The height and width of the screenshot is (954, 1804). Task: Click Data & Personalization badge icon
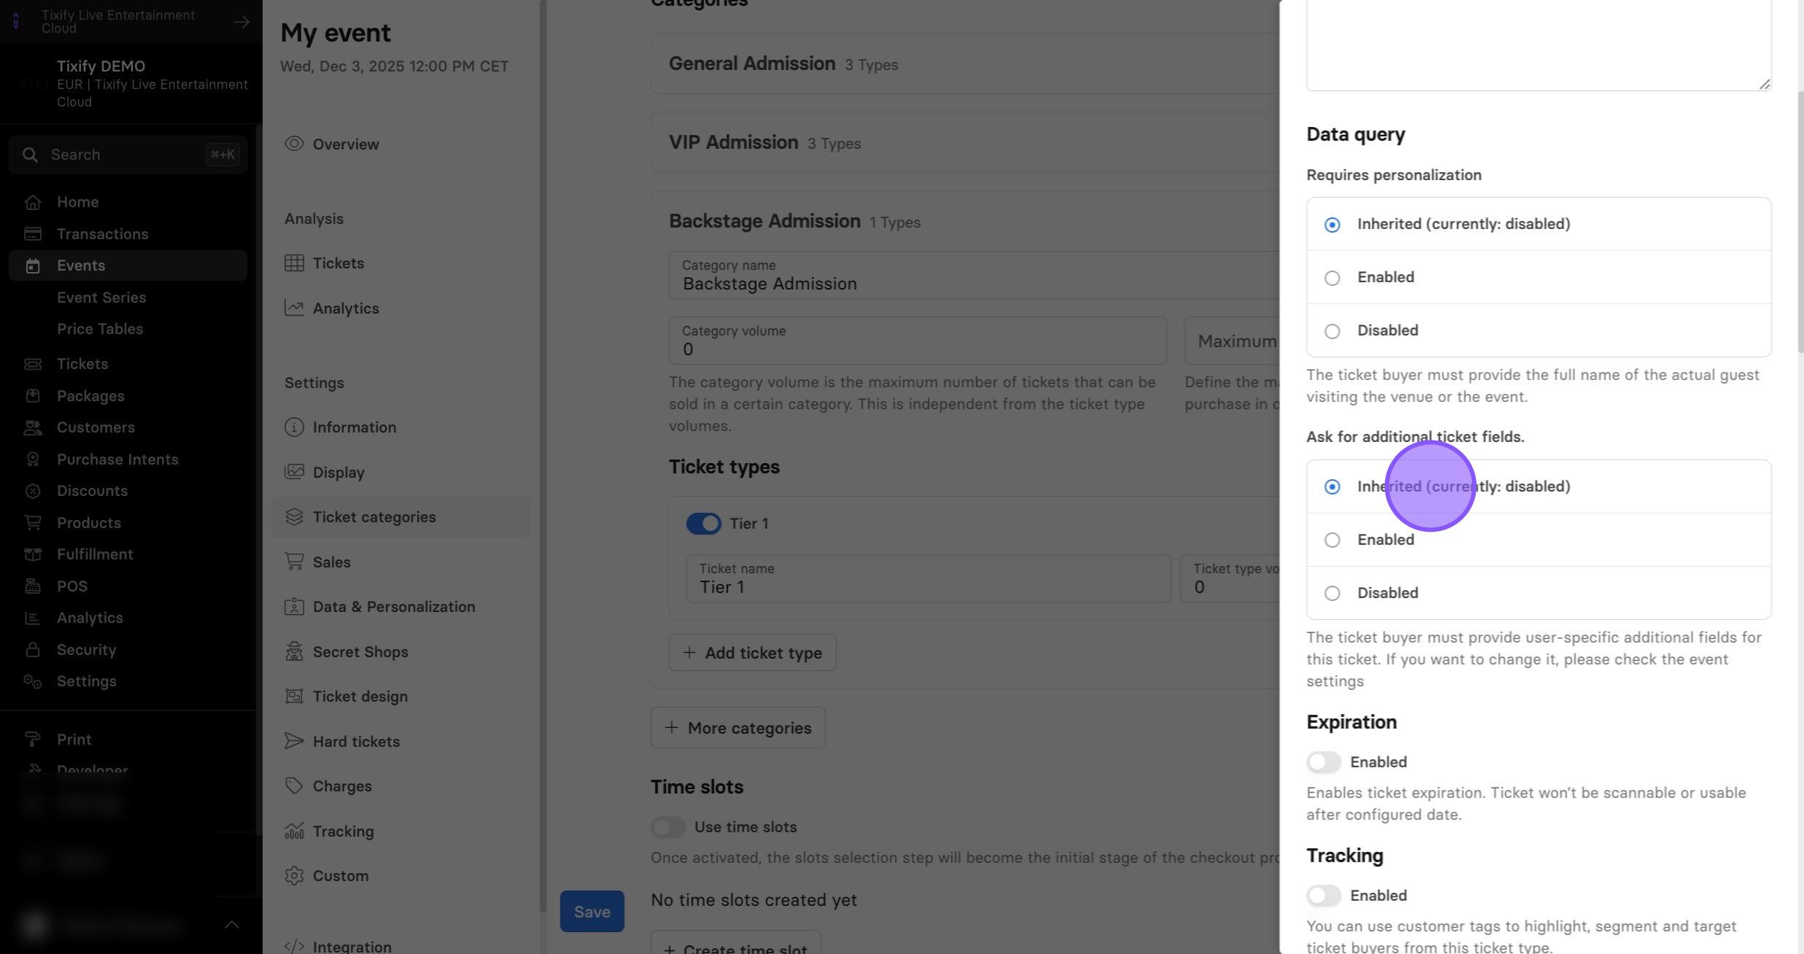(x=294, y=607)
